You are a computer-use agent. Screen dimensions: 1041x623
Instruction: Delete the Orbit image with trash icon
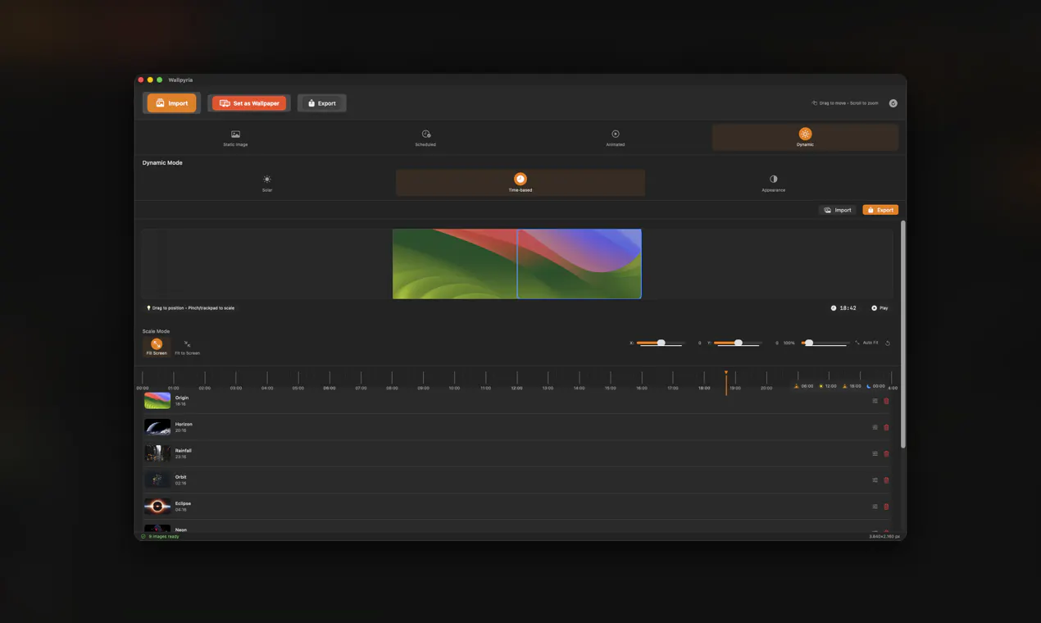pos(886,480)
